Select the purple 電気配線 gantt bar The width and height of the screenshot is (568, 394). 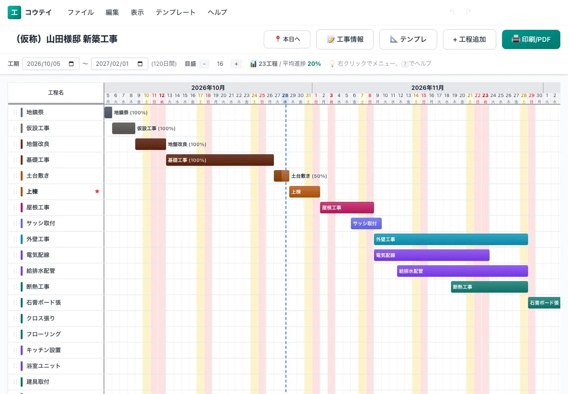432,255
